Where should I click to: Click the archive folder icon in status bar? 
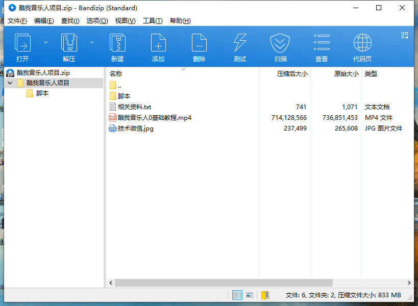(265, 295)
